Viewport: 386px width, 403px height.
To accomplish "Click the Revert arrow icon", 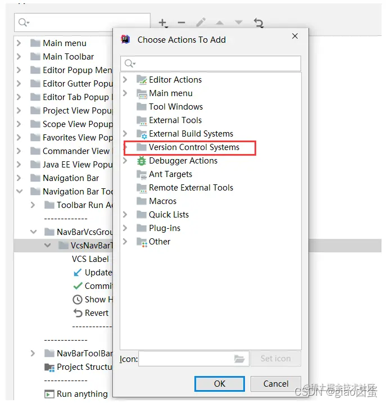I will click(78, 313).
